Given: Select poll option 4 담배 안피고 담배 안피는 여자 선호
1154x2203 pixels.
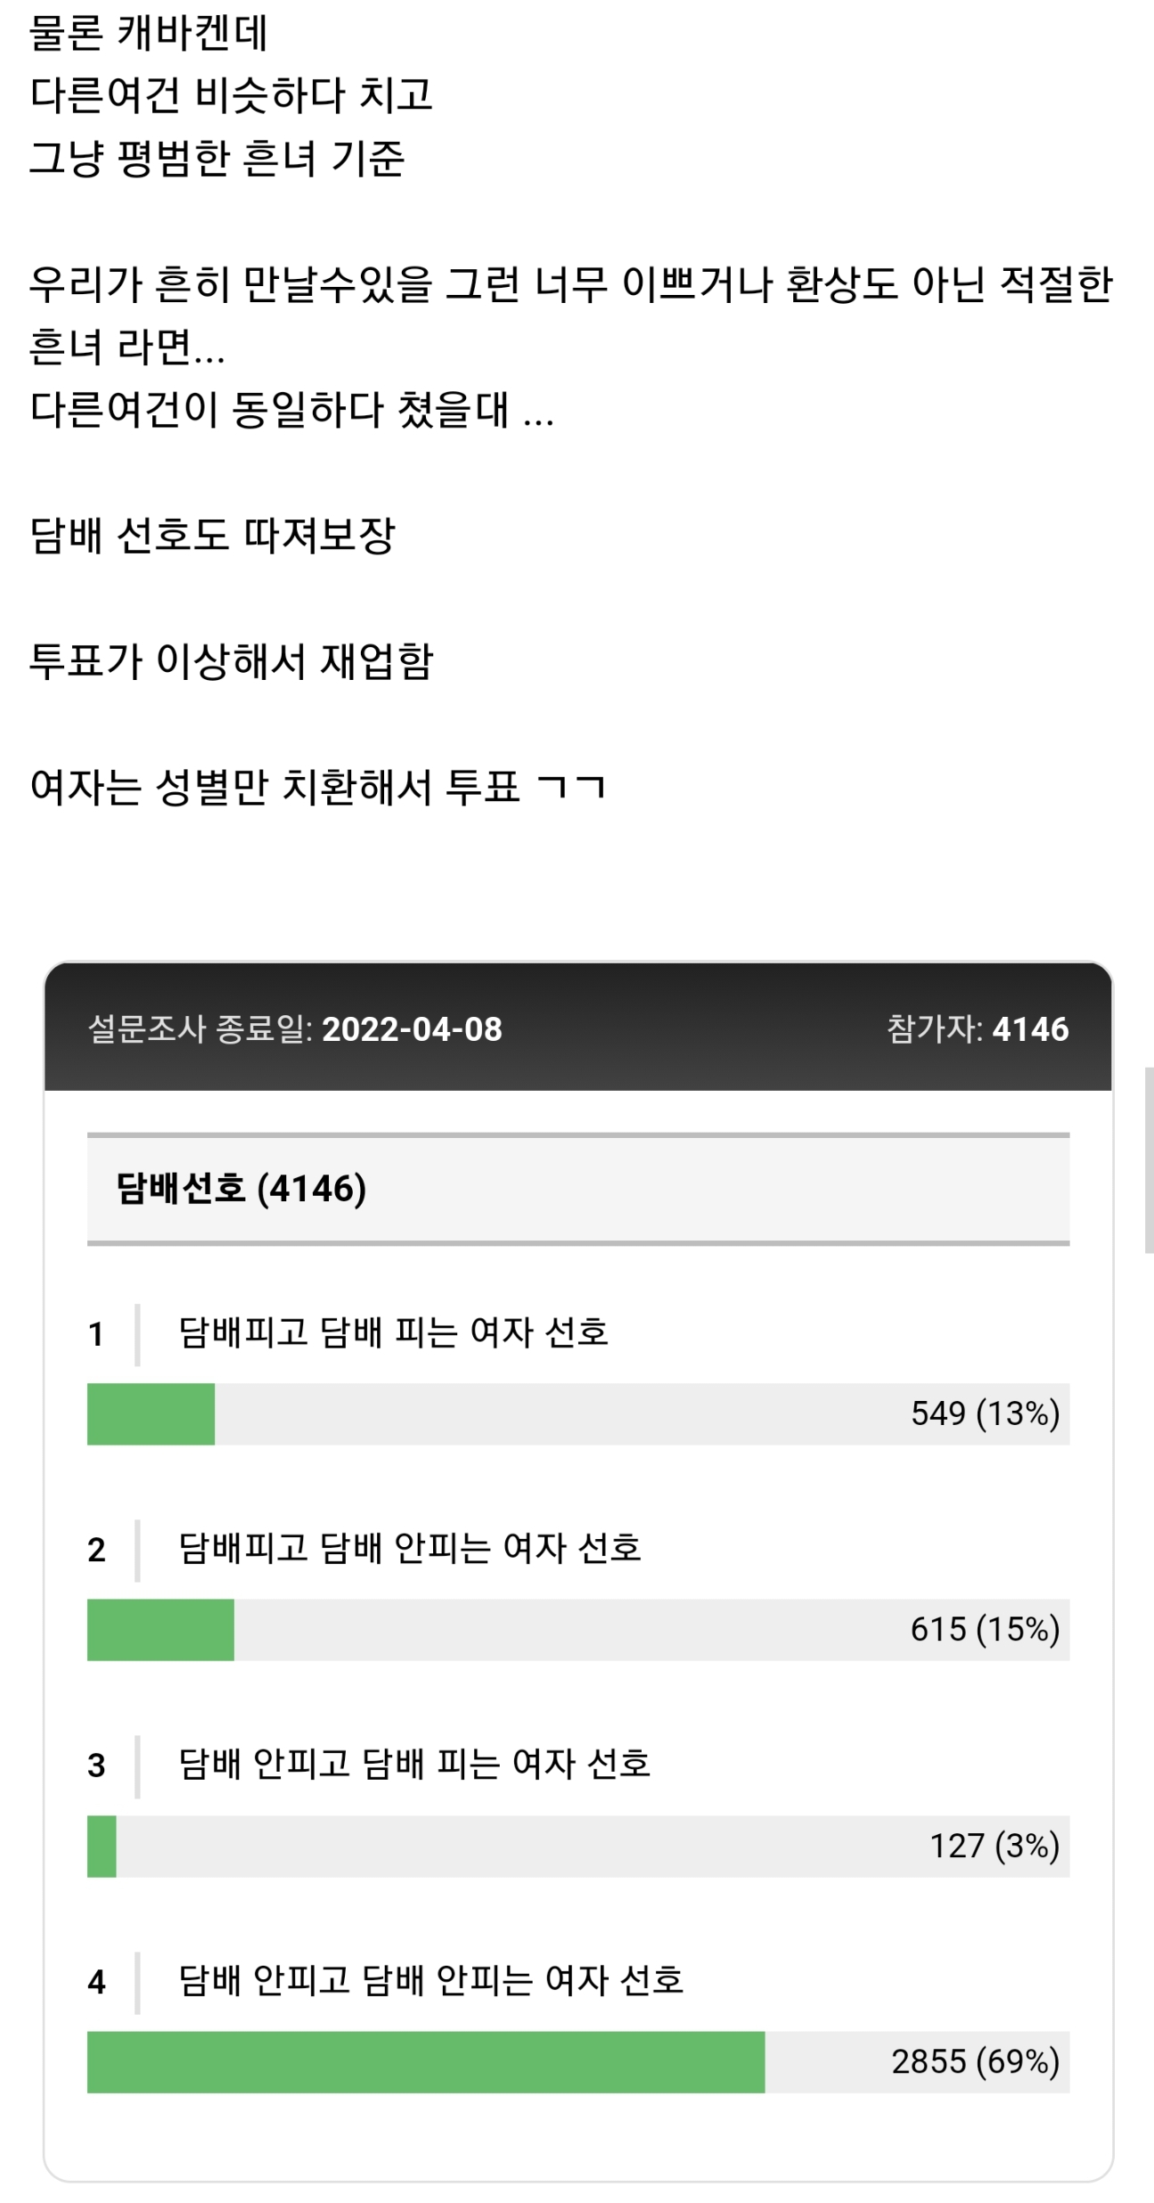Looking at the screenshot, I should coord(431,1981).
